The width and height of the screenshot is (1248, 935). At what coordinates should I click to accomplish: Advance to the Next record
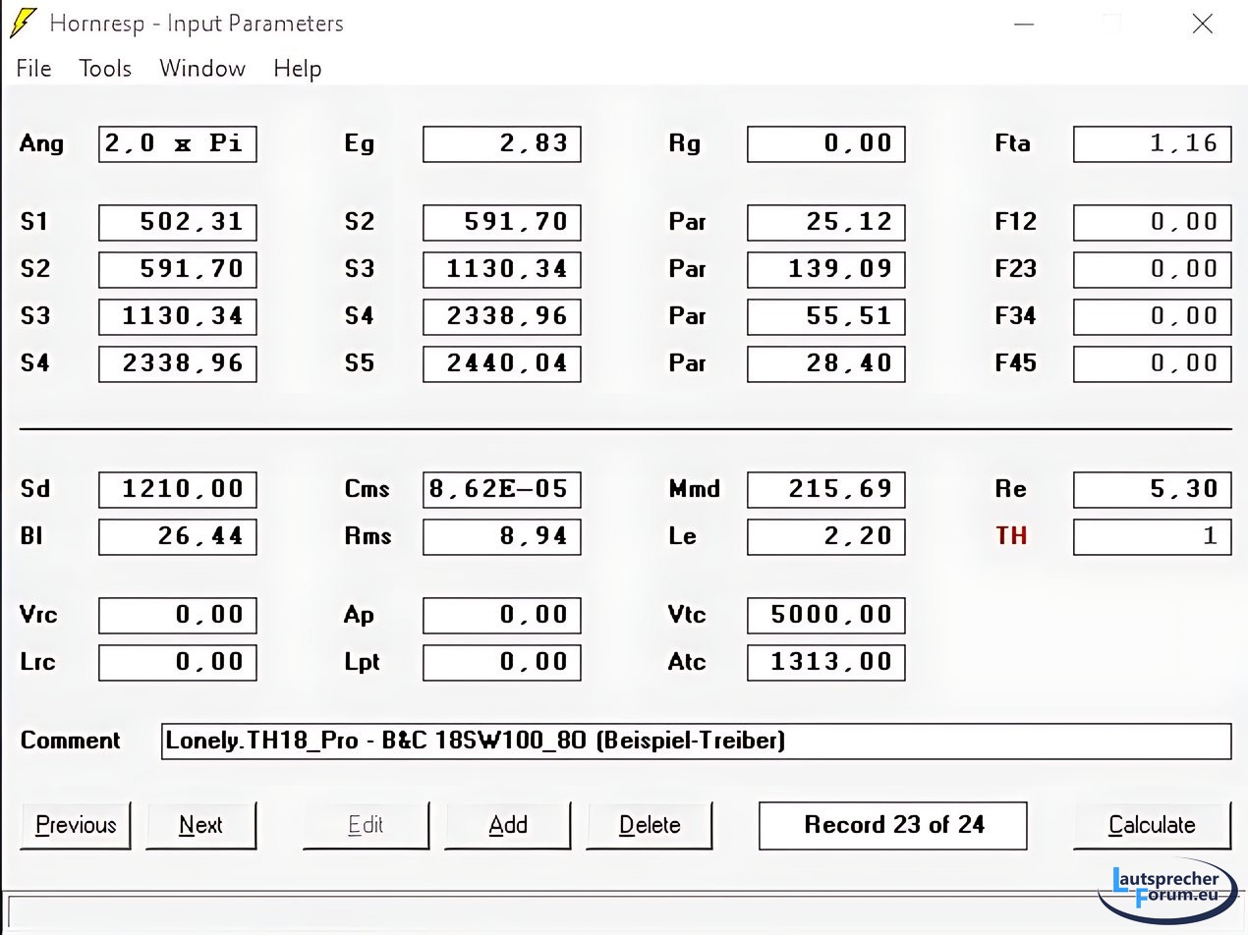coord(200,825)
